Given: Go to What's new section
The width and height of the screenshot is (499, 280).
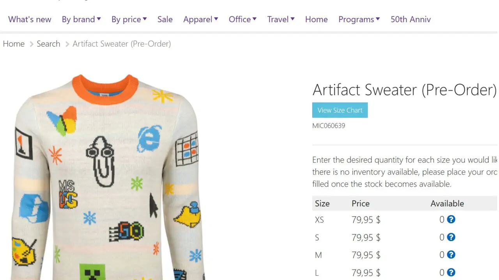Looking at the screenshot, I should pyautogui.click(x=30, y=19).
